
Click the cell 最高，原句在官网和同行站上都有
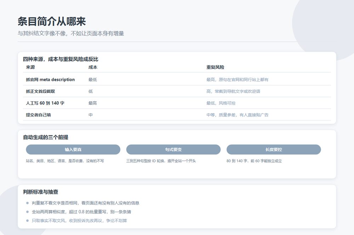pos(237,79)
